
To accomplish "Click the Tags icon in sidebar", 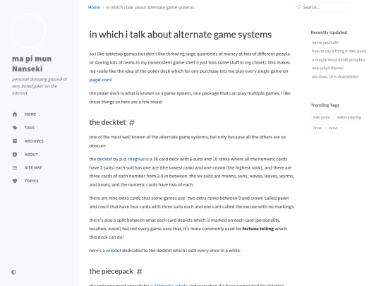I will [x=15, y=128].
